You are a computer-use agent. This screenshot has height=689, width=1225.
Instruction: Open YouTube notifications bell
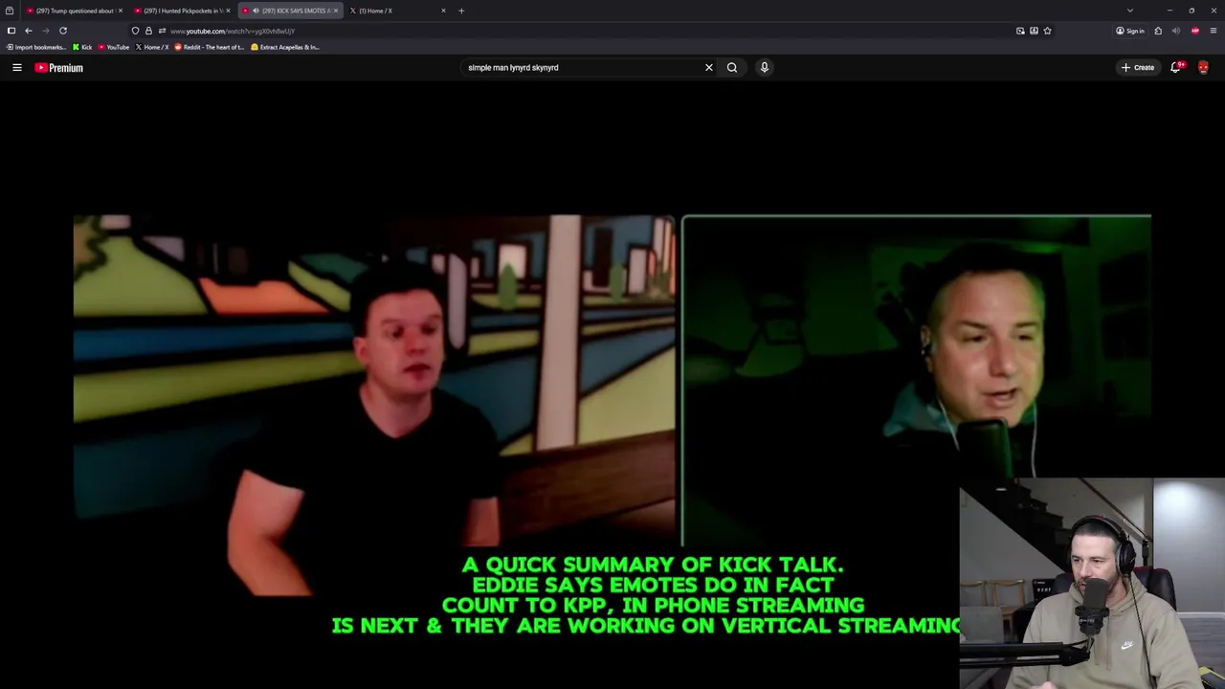tap(1175, 68)
